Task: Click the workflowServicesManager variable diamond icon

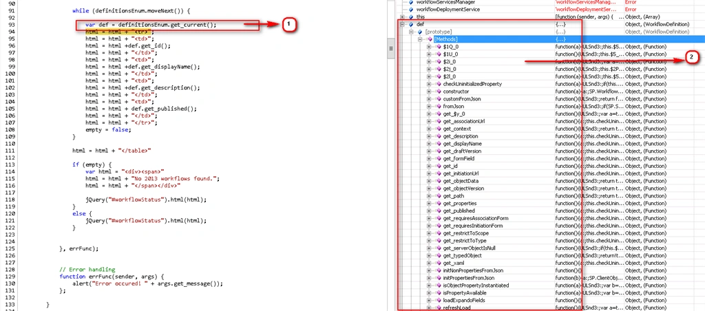Action: pyautogui.click(x=410, y=2)
